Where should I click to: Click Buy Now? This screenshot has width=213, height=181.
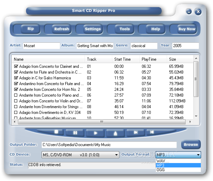[187, 29]
